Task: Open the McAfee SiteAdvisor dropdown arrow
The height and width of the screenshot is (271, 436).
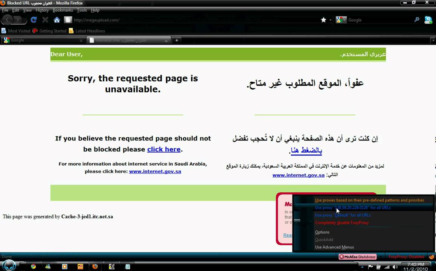Action: pyautogui.click(x=380, y=257)
